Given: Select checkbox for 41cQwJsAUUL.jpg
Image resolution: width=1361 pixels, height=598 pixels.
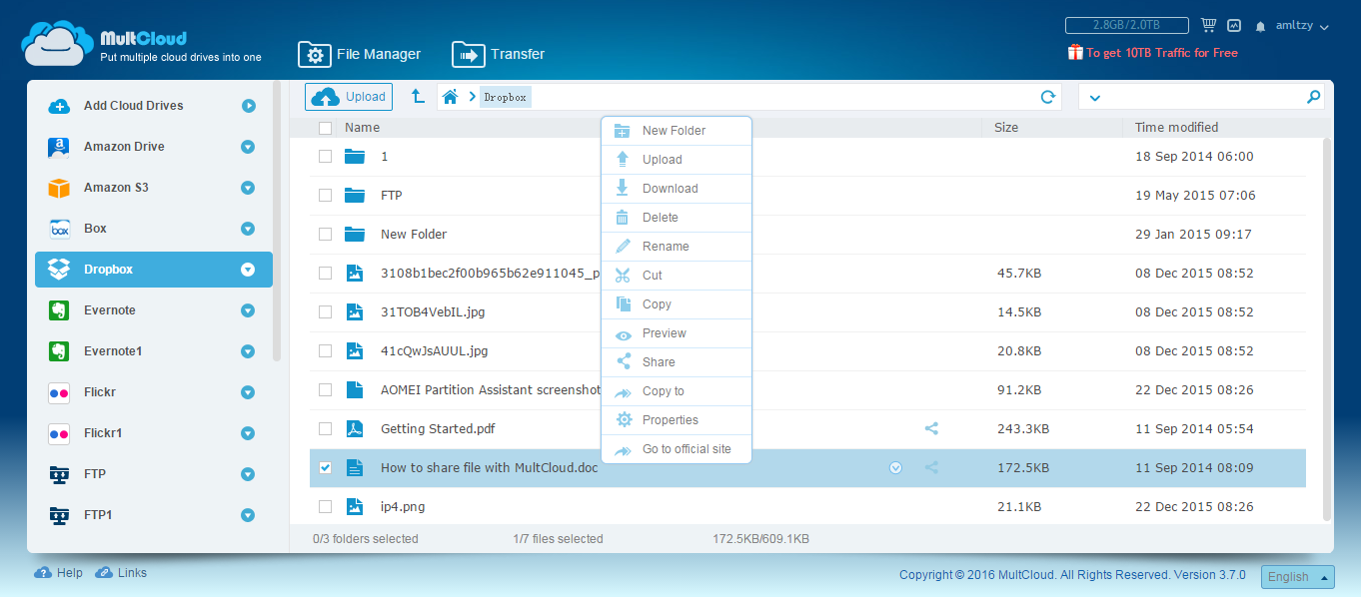Looking at the screenshot, I should coord(325,350).
